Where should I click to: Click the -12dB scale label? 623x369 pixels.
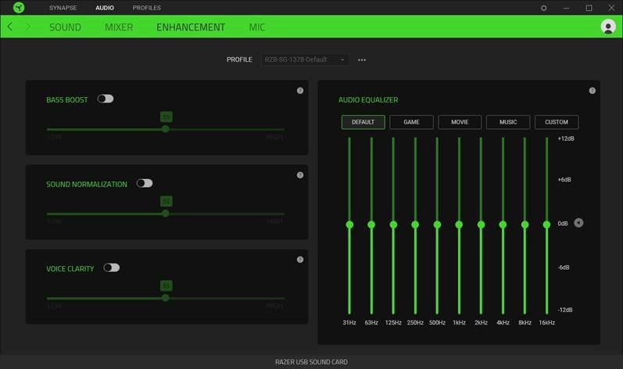pos(564,310)
